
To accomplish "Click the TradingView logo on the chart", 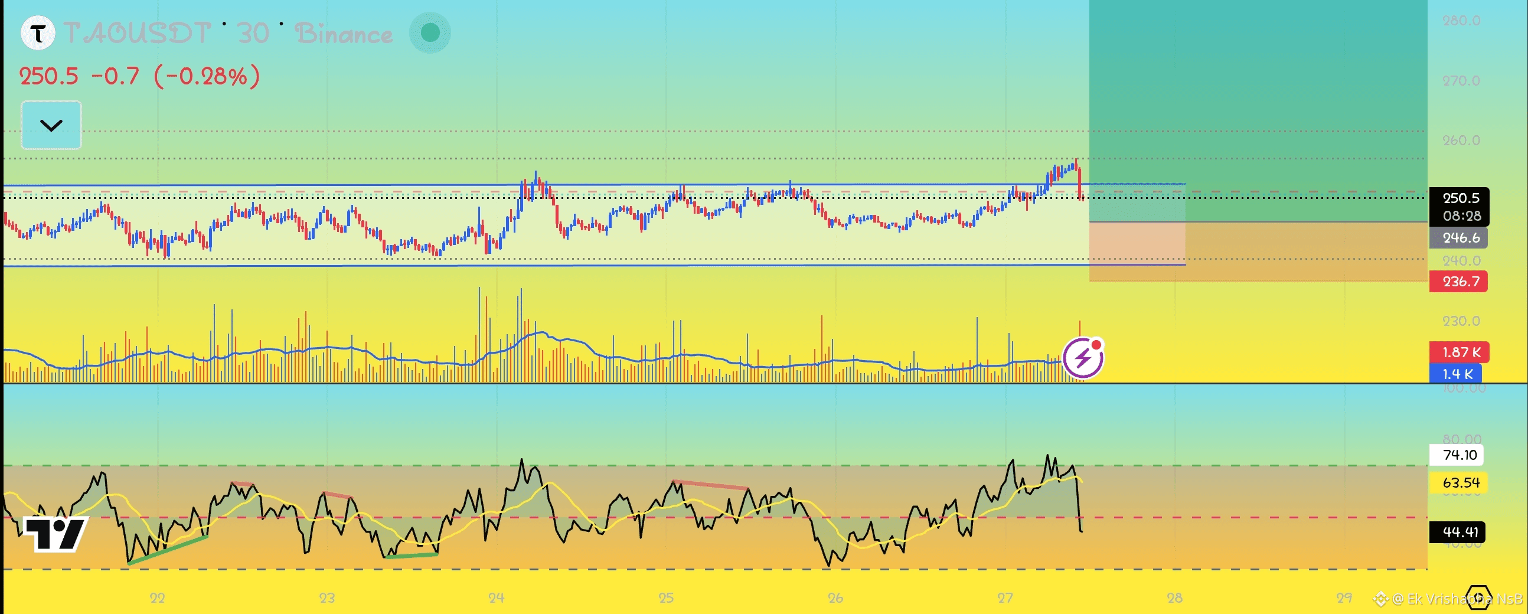I will [55, 534].
